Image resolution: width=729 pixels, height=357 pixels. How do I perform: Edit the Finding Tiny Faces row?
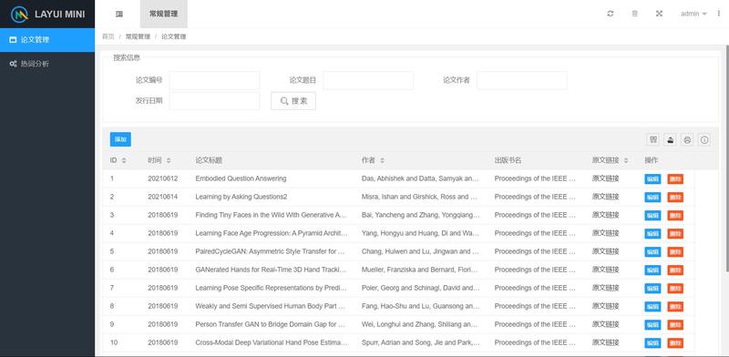[x=652, y=215]
